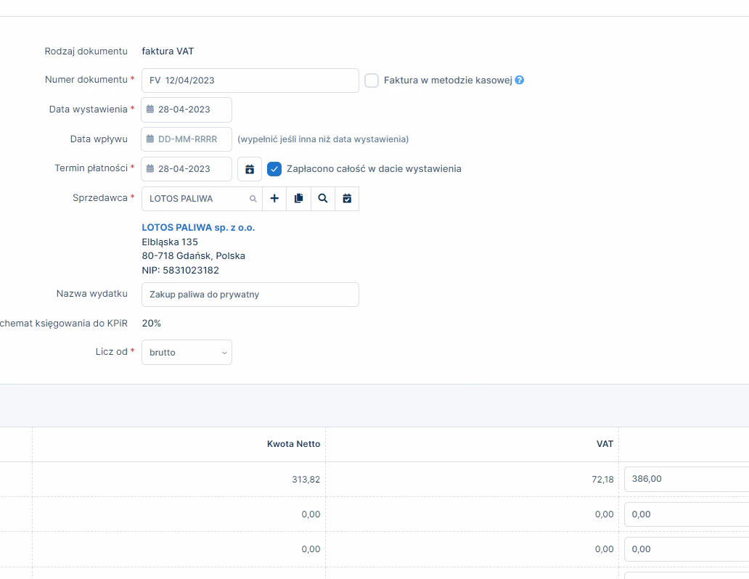
Task: Click the third row amount field with 0,00
Action: tap(685, 549)
